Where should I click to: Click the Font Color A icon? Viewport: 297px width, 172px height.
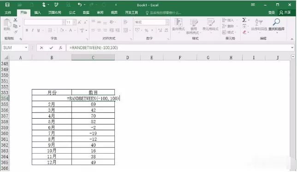click(71, 30)
